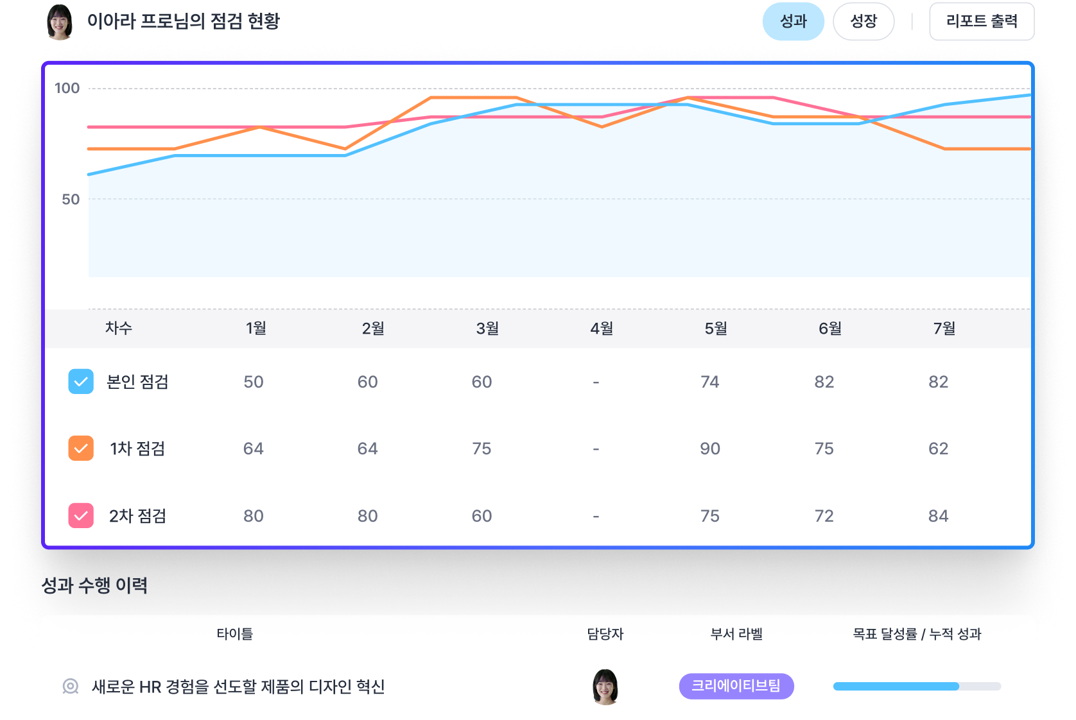Switch to the 성과 tab
Image resolution: width=1076 pixels, height=720 pixels.
click(793, 21)
